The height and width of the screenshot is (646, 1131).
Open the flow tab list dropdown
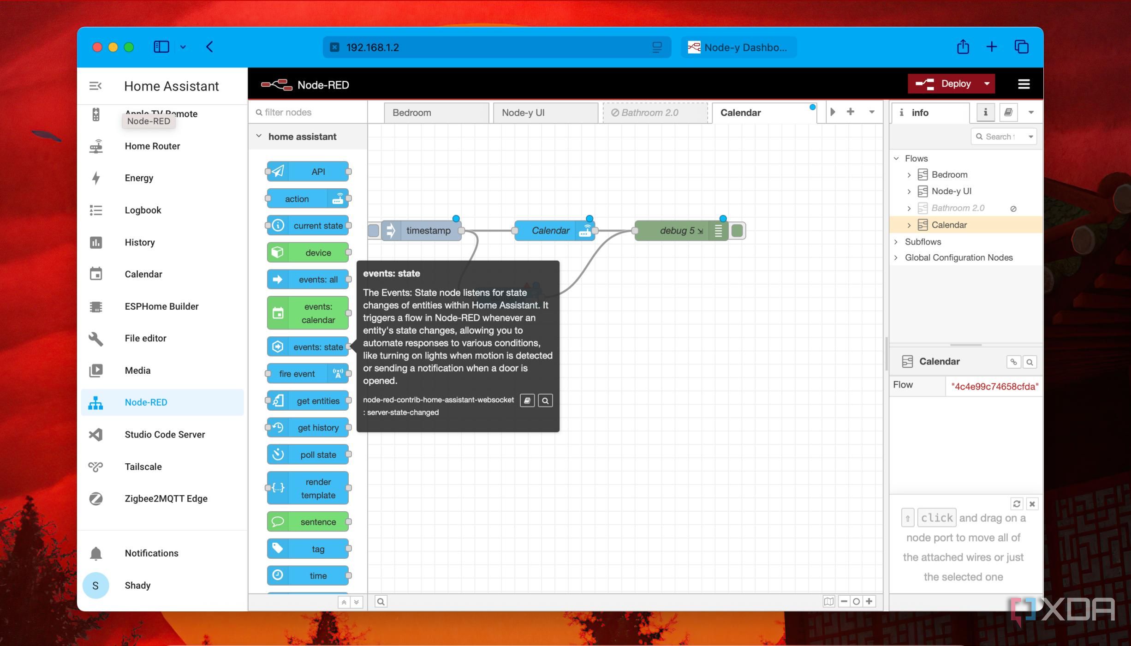[871, 112]
